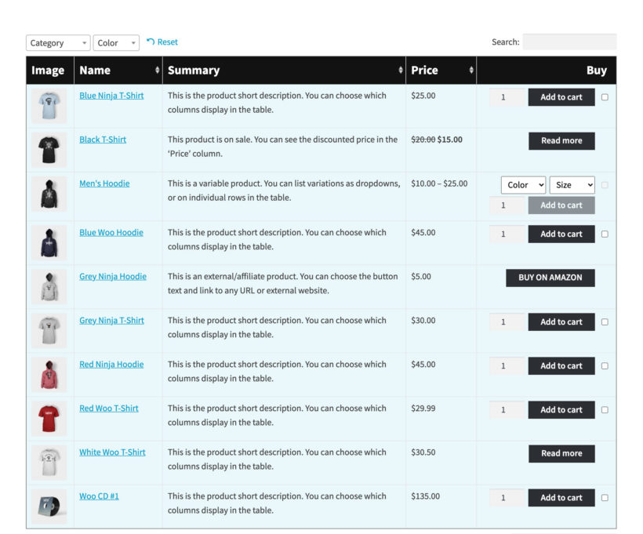Sort the Summary column
643x534 pixels.
tap(399, 71)
